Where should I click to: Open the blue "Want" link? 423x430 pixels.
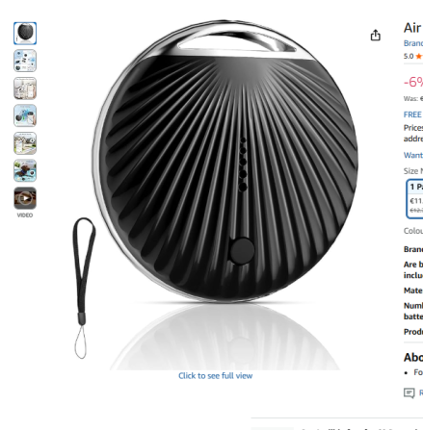click(x=413, y=155)
